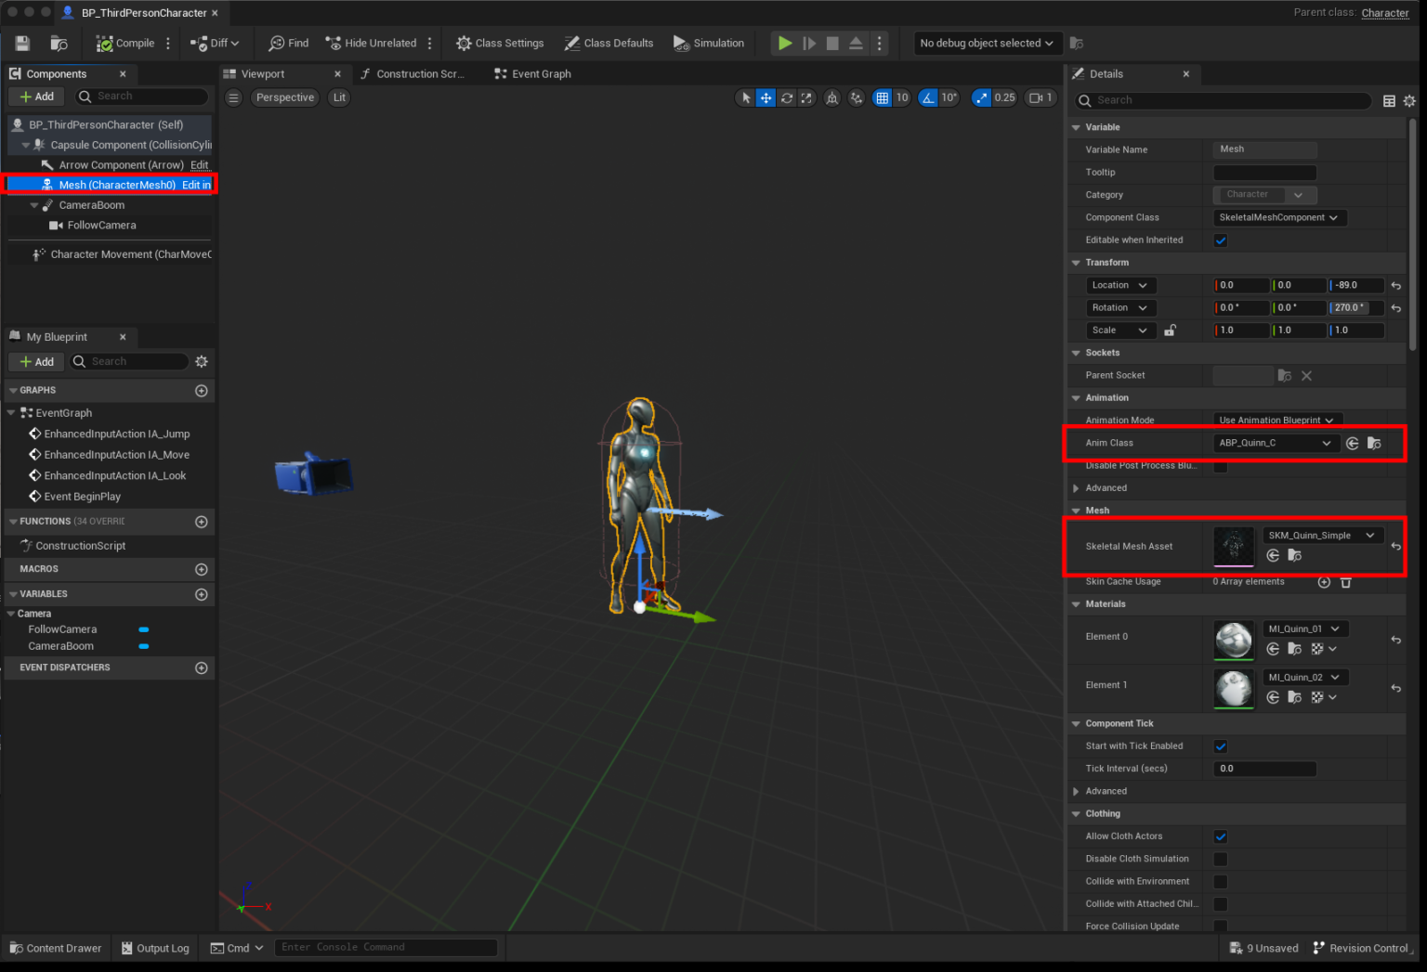Toggle Editable when Inherited
Screen dimensions: 1427x972
[x=1220, y=240]
